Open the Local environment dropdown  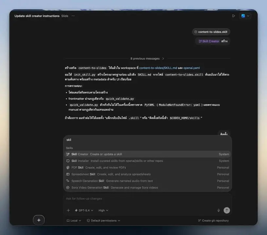coord(74,221)
